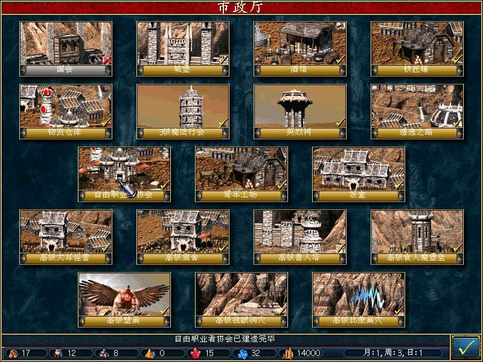Image resolution: width=483 pixels, height=362 pixels.
Task: Click the 市政厅 title heading
Action: click(240, 7)
